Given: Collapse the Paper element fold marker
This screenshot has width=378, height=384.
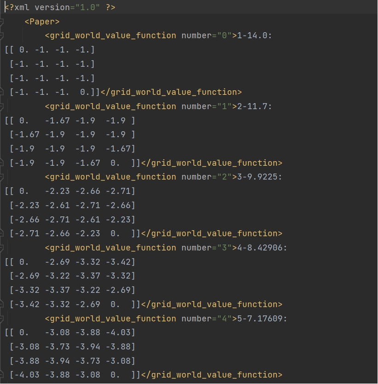Looking at the screenshot, I should tap(2, 21).
